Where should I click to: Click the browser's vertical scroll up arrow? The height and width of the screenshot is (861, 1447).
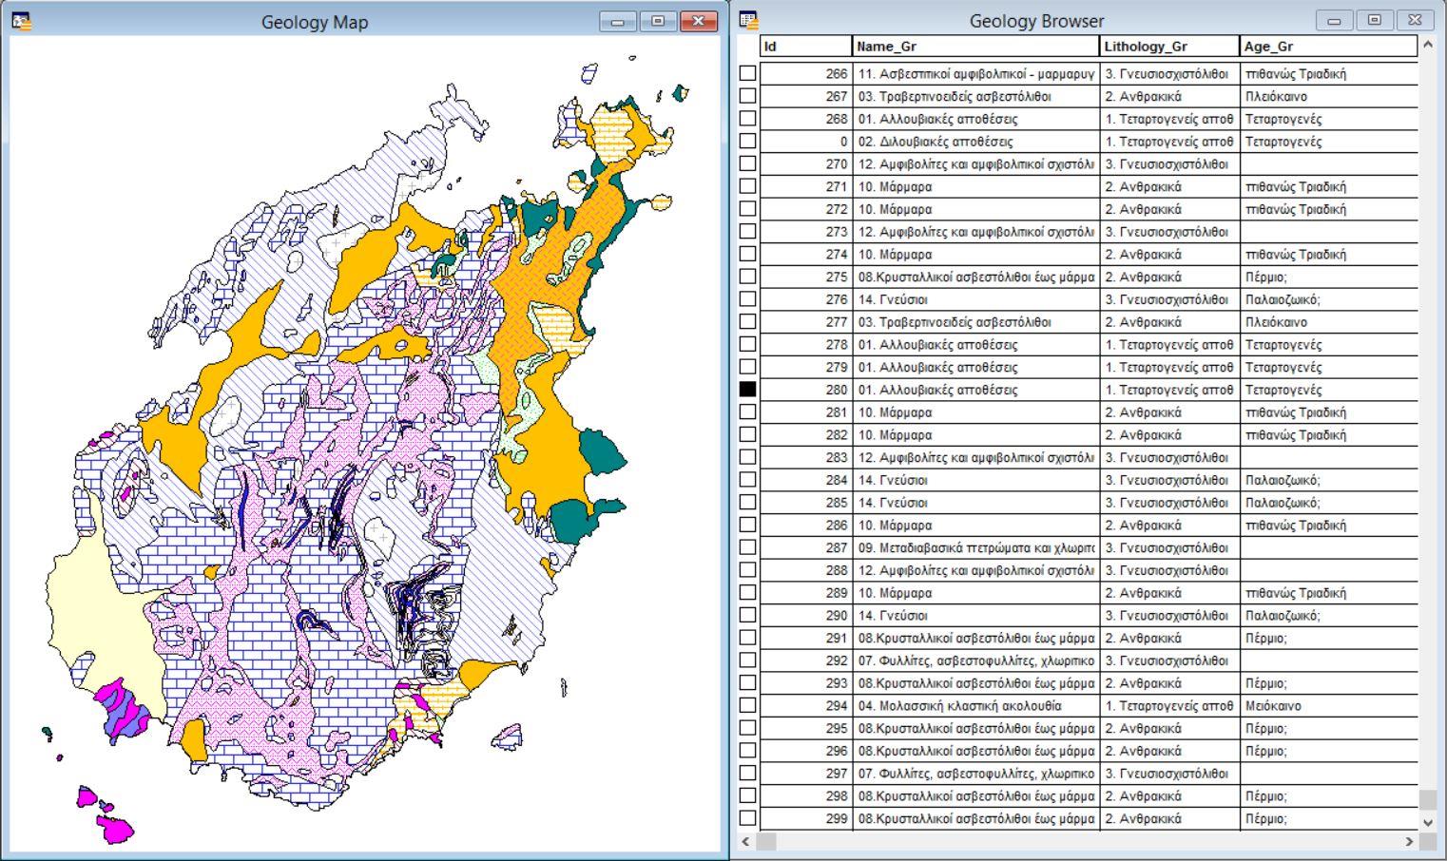tap(1428, 46)
